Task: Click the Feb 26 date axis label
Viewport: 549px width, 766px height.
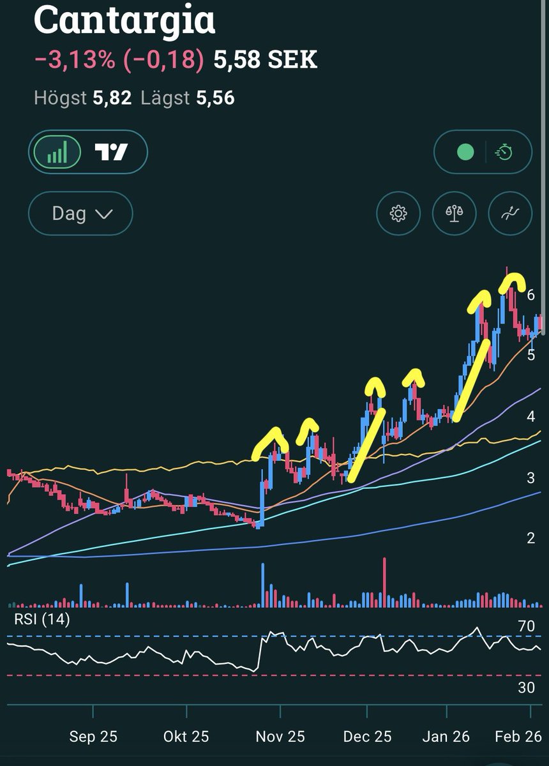Action: tap(520, 737)
